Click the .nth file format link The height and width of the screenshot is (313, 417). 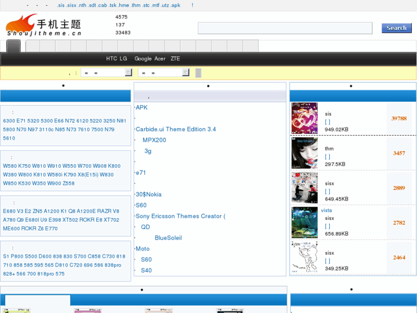82,5
